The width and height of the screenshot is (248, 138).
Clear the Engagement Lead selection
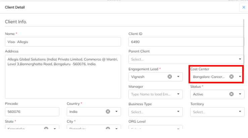[169, 77]
